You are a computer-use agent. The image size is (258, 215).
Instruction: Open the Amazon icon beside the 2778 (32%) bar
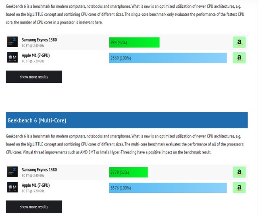(x=239, y=172)
